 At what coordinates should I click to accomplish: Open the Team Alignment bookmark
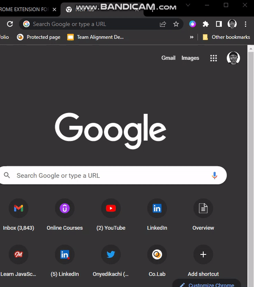pyautogui.click(x=95, y=37)
